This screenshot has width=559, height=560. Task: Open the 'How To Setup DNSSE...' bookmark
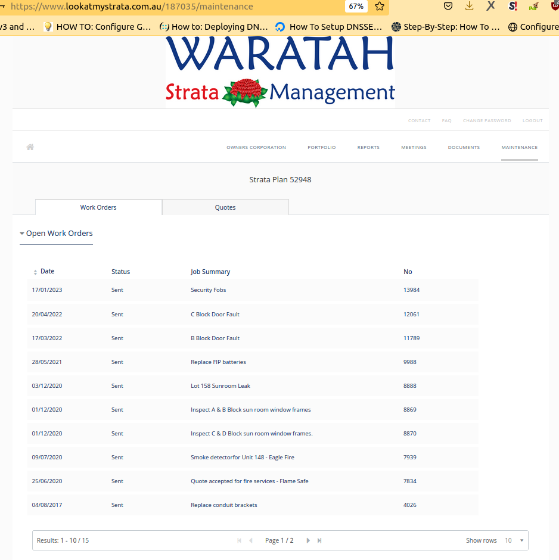[328, 27]
